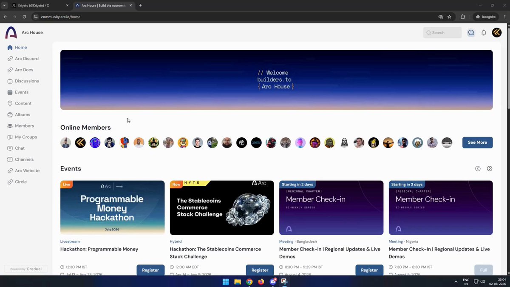Open the Nigeria Member Check-In event title
The image size is (510, 287).
(x=439, y=253)
